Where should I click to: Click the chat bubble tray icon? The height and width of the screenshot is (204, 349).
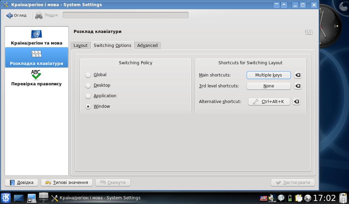[x=281, y=198]
